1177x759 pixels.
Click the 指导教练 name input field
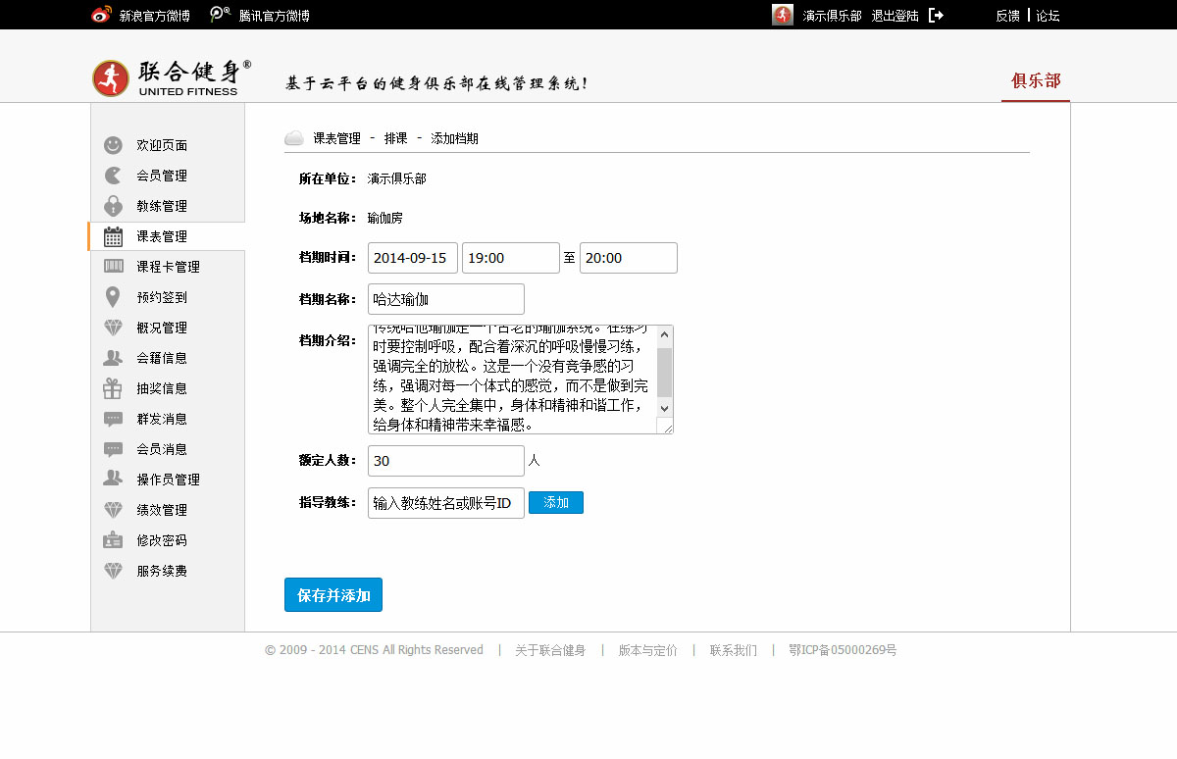(445, 503)
